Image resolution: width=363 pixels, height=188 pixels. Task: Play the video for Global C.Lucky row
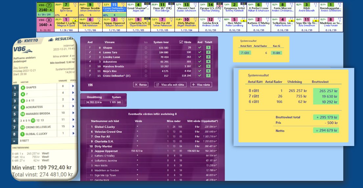point(73,133)
